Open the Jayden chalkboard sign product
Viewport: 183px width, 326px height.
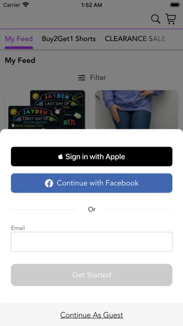pyautogui.click(x=47, y=109)
